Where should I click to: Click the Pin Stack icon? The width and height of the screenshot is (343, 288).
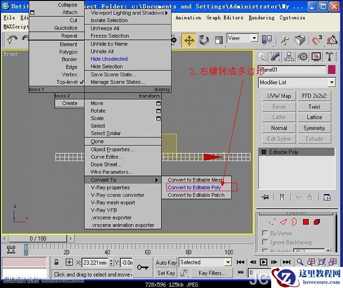(265, 197)
